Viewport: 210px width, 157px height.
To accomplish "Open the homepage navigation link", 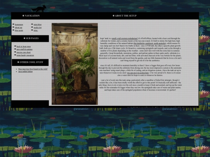I will pos(19,24).
